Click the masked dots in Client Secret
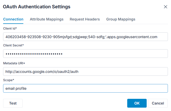 pos(34,54)
